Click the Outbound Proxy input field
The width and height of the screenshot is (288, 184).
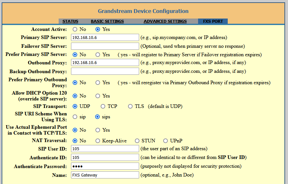pyautogui.click(x=105, y=62)
